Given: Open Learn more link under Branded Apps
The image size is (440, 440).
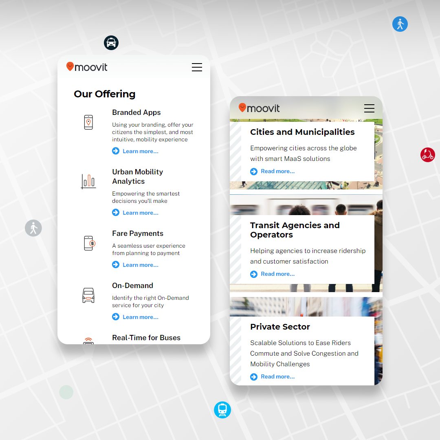Looking at the screenshot, I should [141, 151].
